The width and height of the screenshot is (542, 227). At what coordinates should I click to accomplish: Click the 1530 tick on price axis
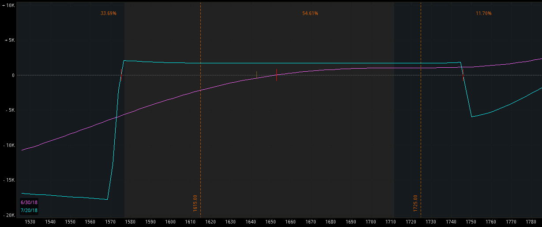(x=30, y=222)
